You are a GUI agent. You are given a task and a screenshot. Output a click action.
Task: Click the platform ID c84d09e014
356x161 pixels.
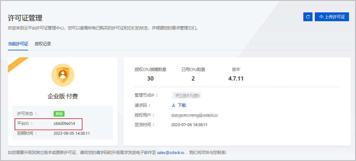(x=64, y=123)
